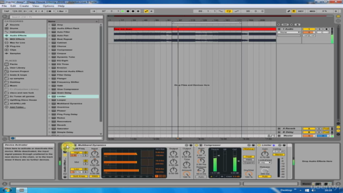Select Clips category in browser

pos(13,50)
